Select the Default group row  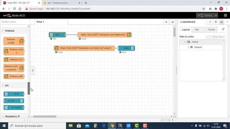click(201, 47)
